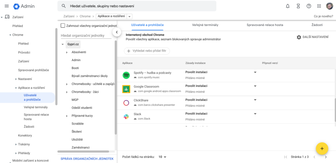This screenshot has width=336, height=163.
Task: Collapse the organizational units panel arrow
Action: click(116, 32)
